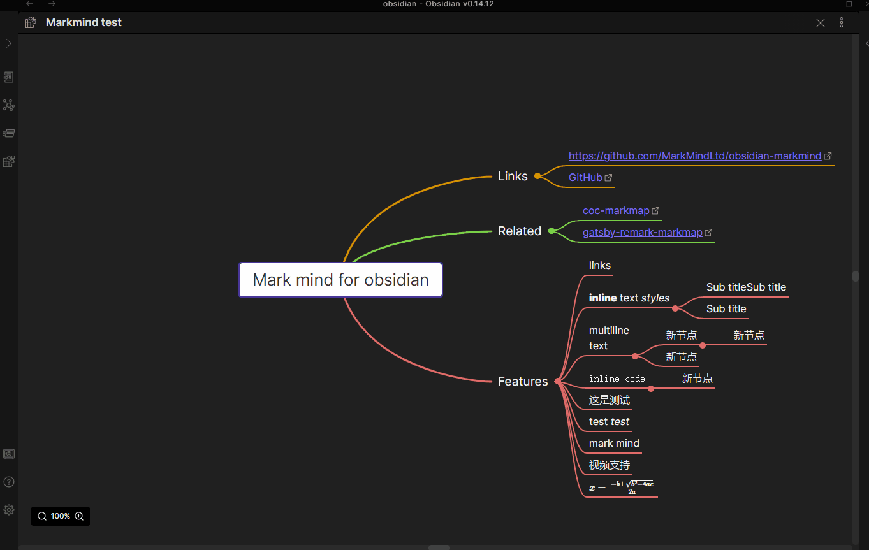Image resolution: width=869 pixels, height=550 pixels.
Task: Minimize the Obsidian window
Action: (831, 4)
